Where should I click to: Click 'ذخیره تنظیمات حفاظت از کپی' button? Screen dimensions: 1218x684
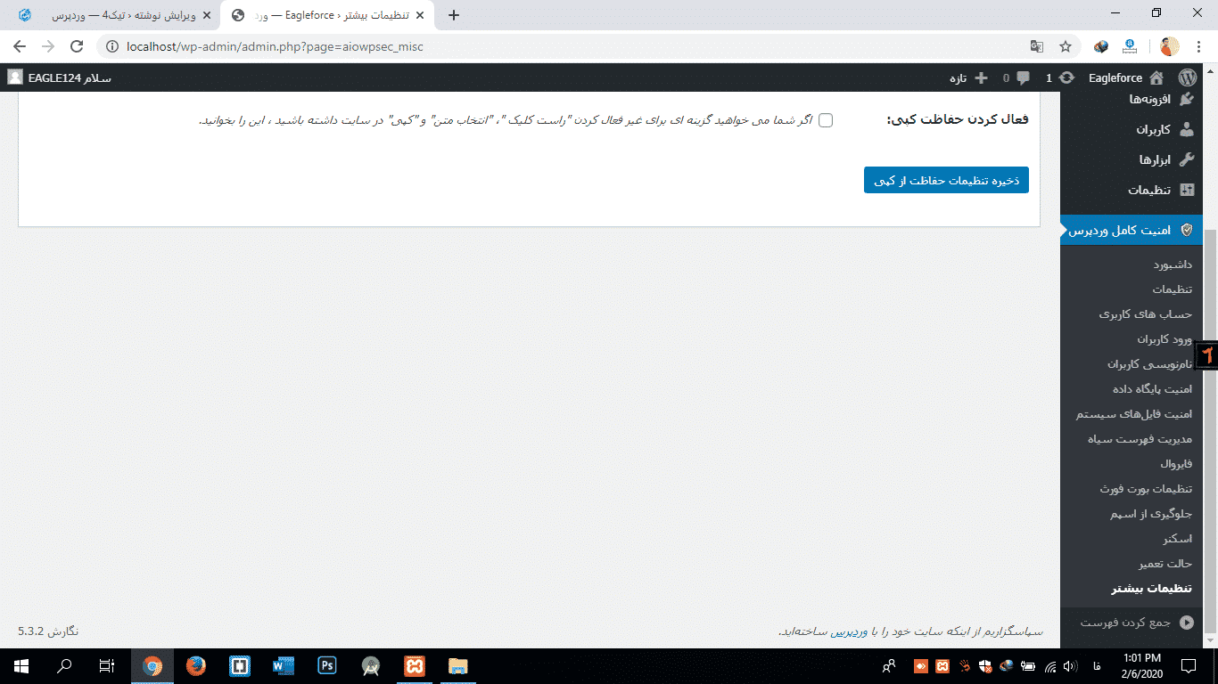pos(946,180)
